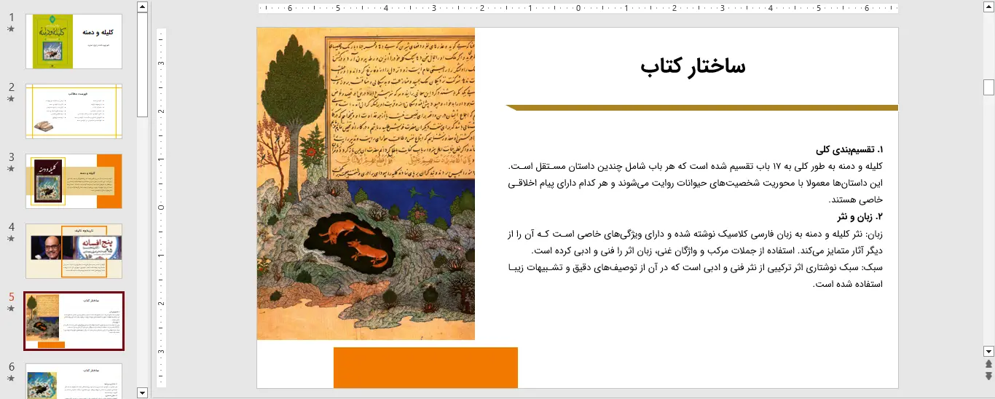The width and height of the screenshot is (995, 399).
Task: Click the line starting زبان: نثر کلیله و دمنه
Action: [x=695, y=233]
